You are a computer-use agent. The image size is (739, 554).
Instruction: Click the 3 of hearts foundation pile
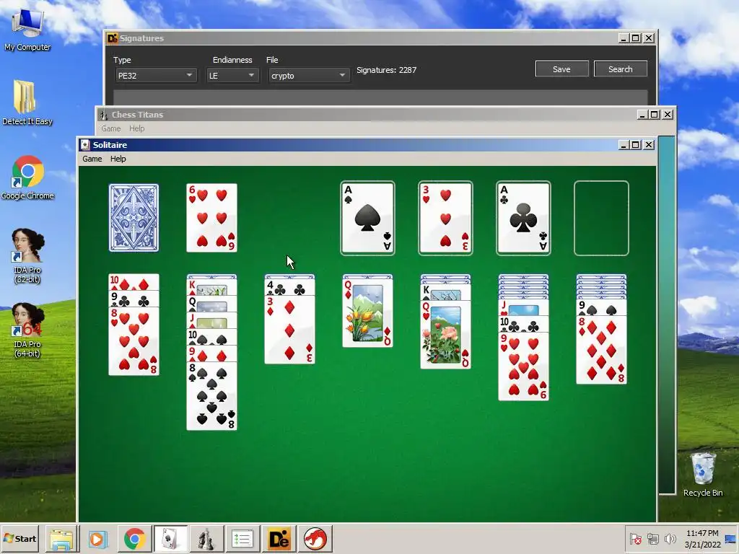[445, 218]
